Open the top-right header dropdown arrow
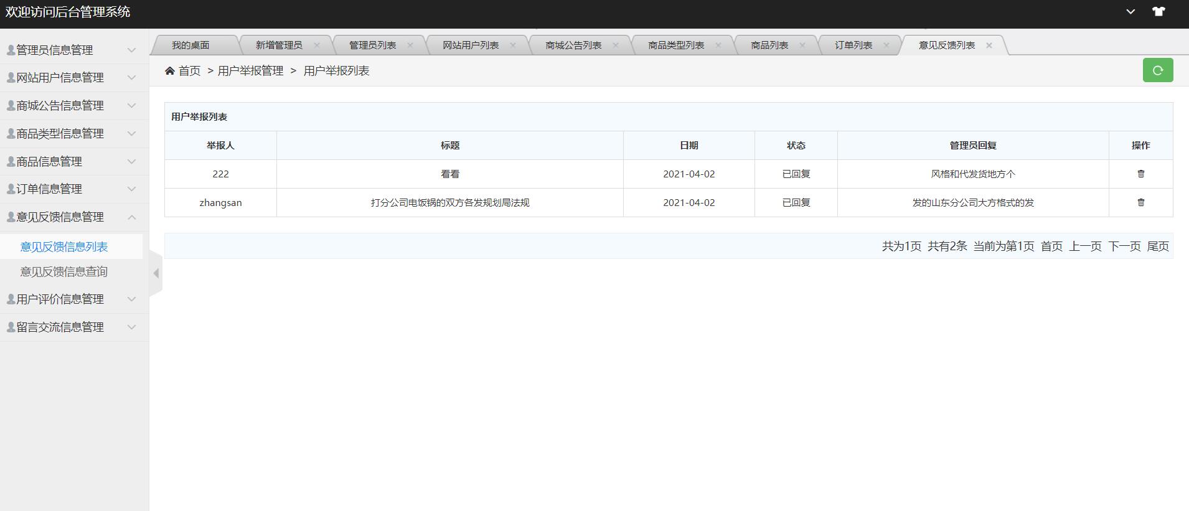Viewport: 1189px width, 511px height. 1130,12
